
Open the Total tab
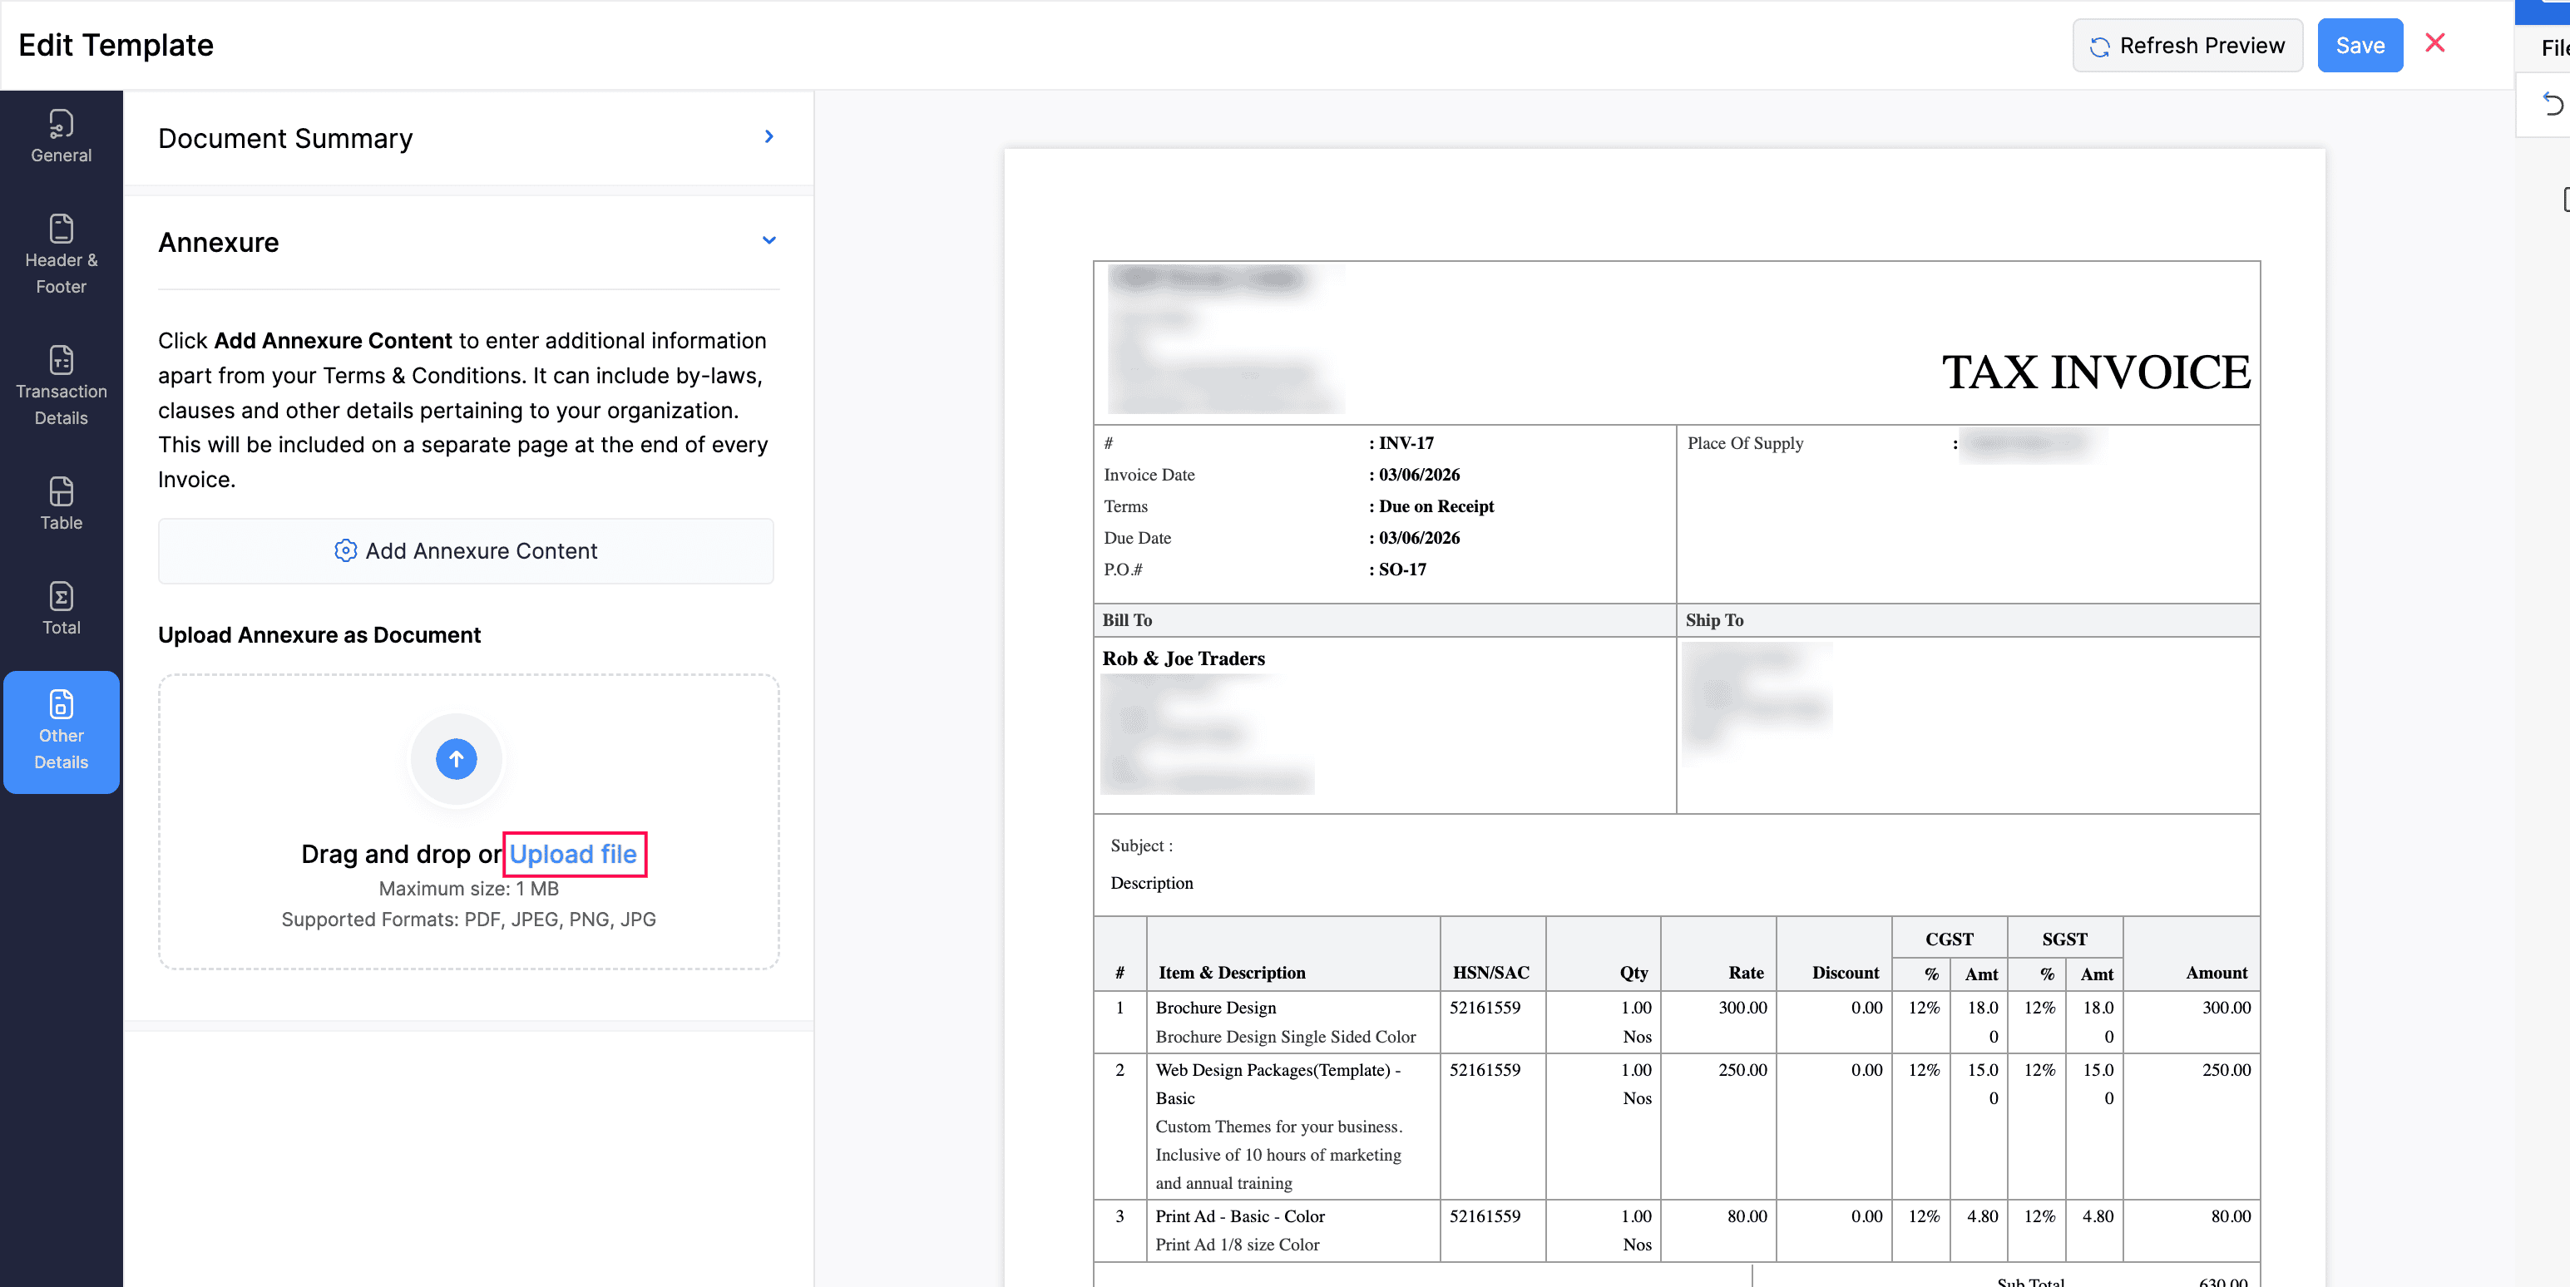coord(61,609)
